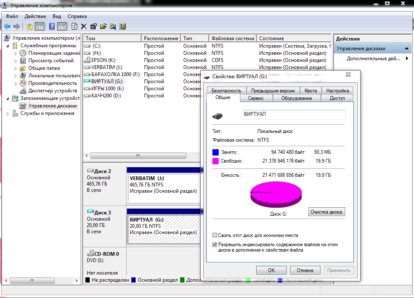
Task: Click the Применить button
Action: [x=339, y=270]
